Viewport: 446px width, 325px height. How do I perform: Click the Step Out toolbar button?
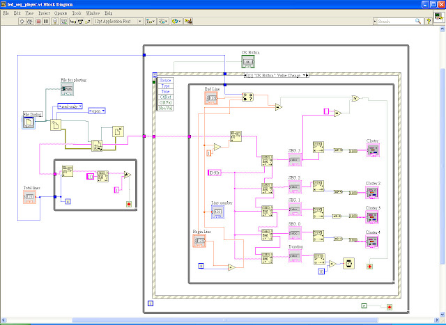coord(88,22)
